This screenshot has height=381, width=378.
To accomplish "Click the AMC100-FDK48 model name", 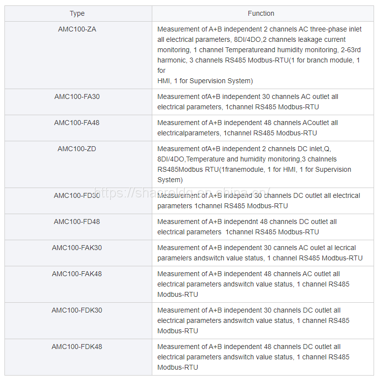I will [77, 347].
